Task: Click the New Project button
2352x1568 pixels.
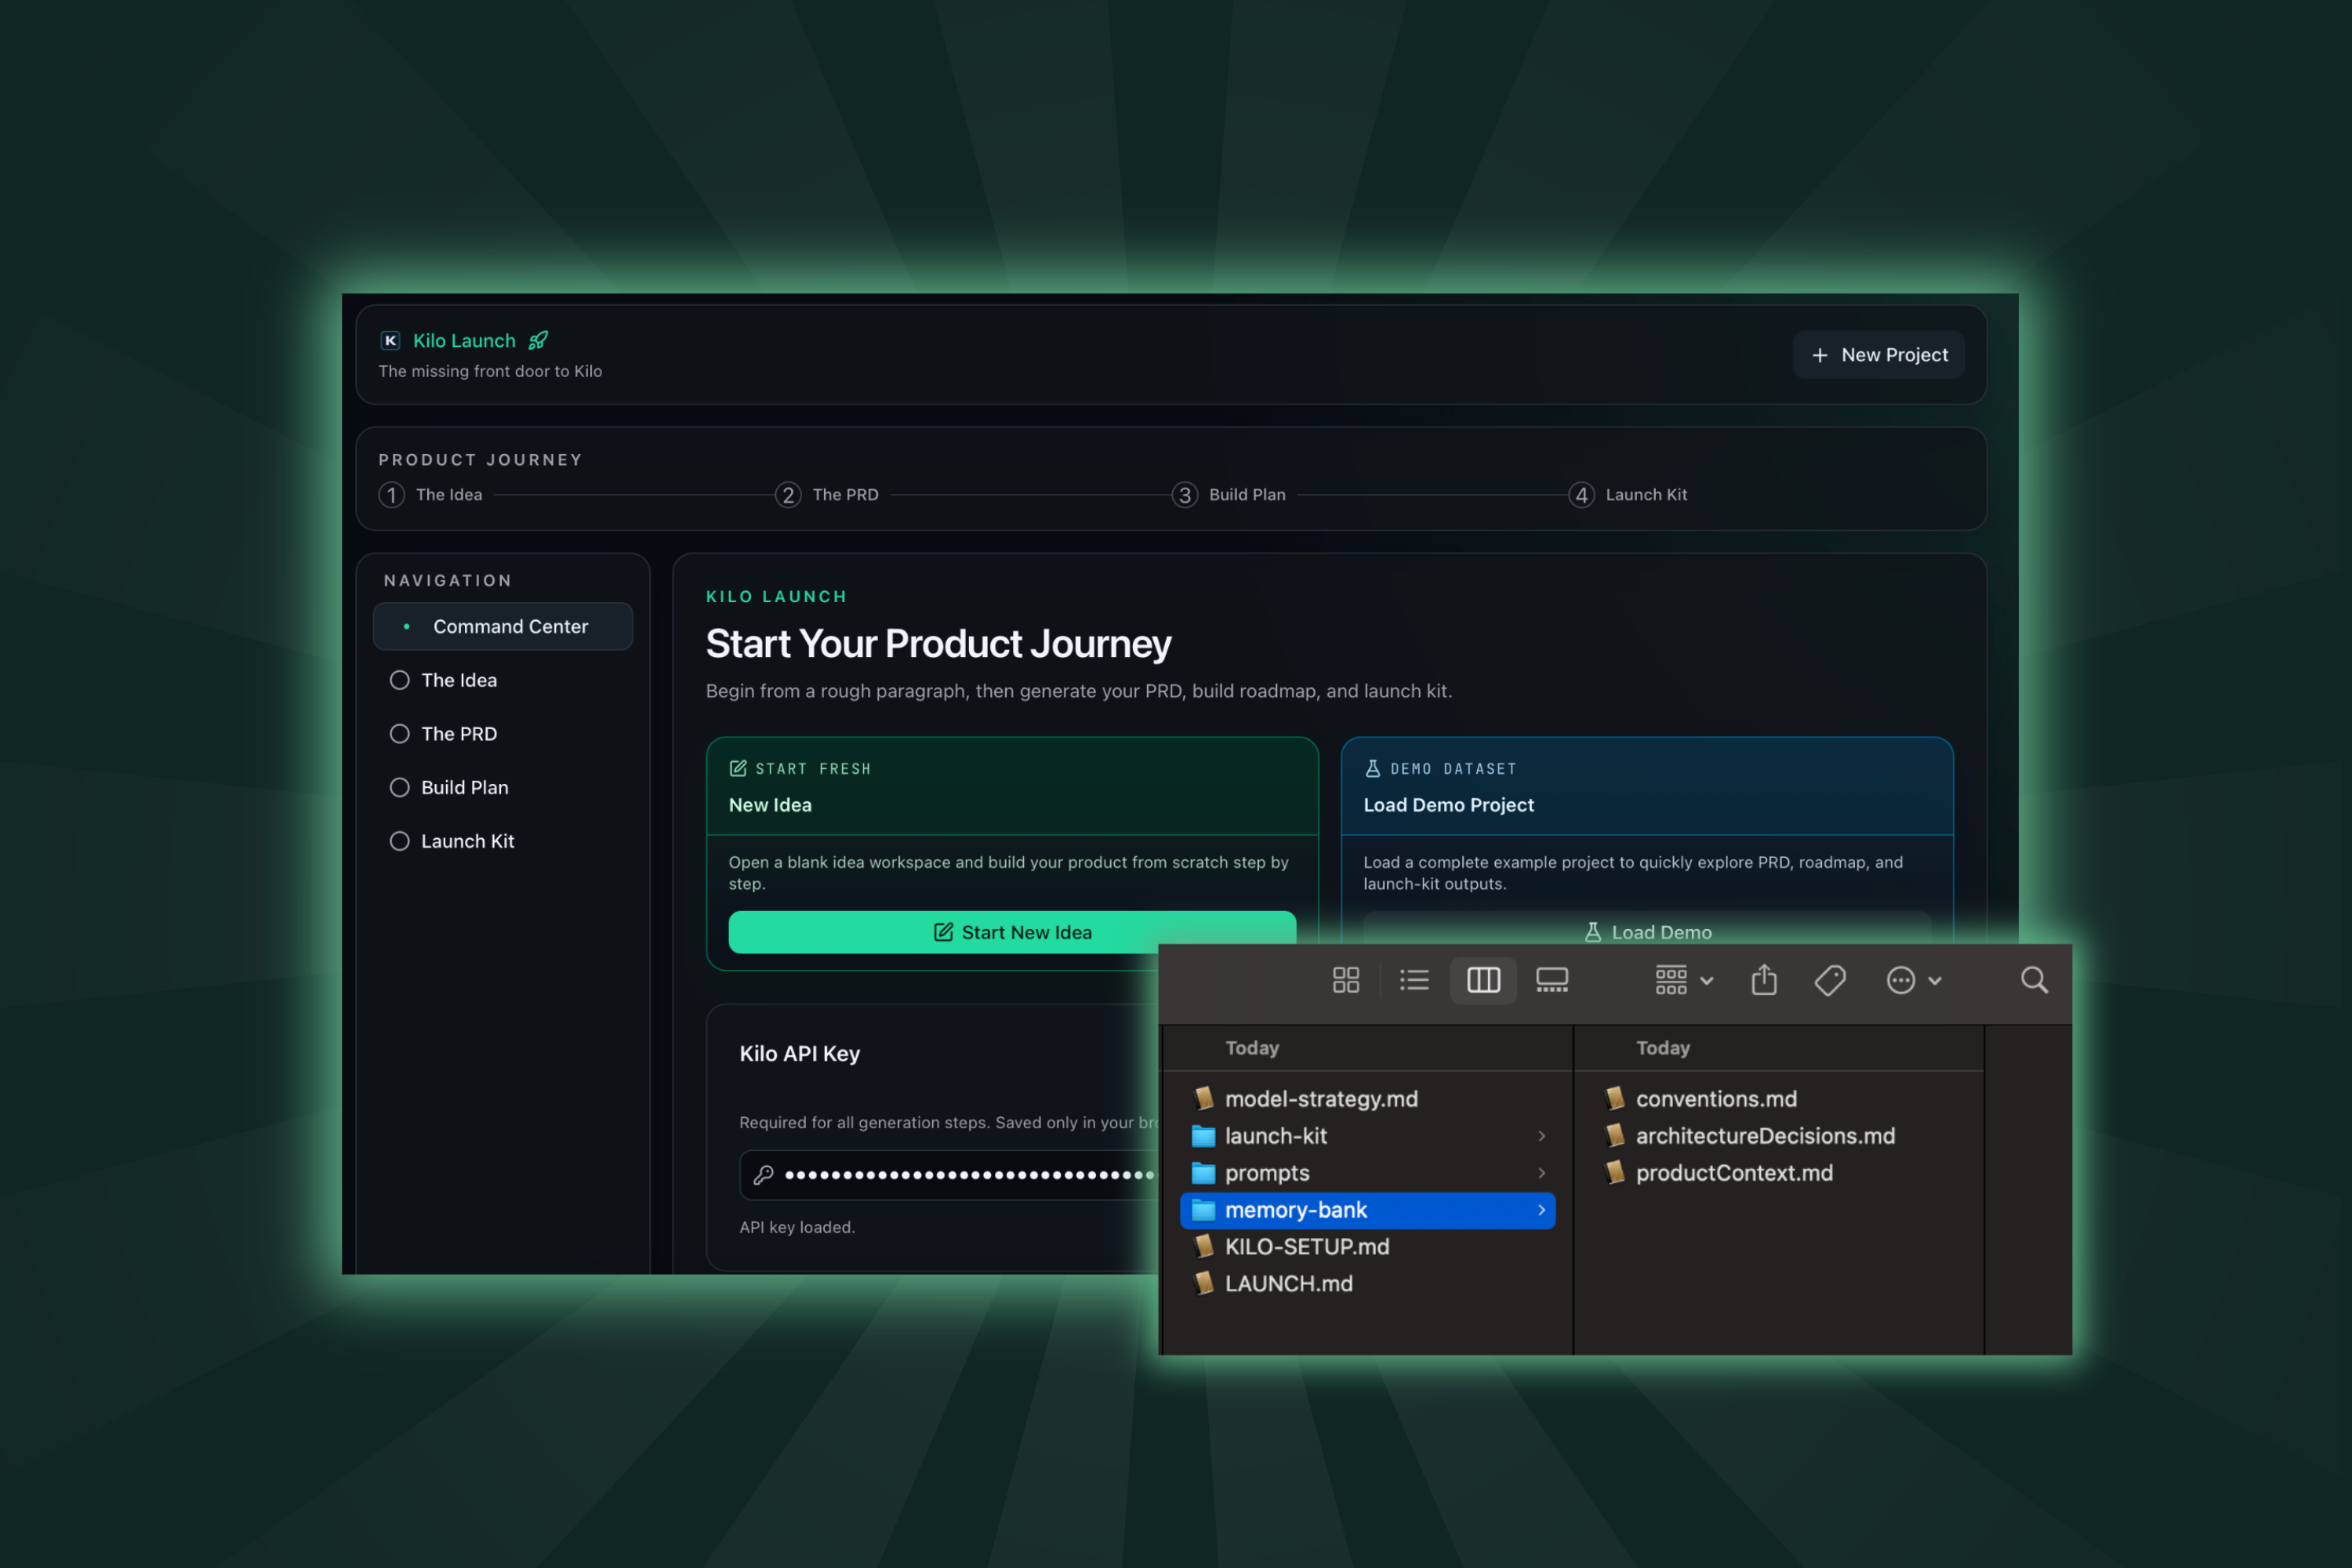Action: pyautogui.click(x=1879, y=355)
